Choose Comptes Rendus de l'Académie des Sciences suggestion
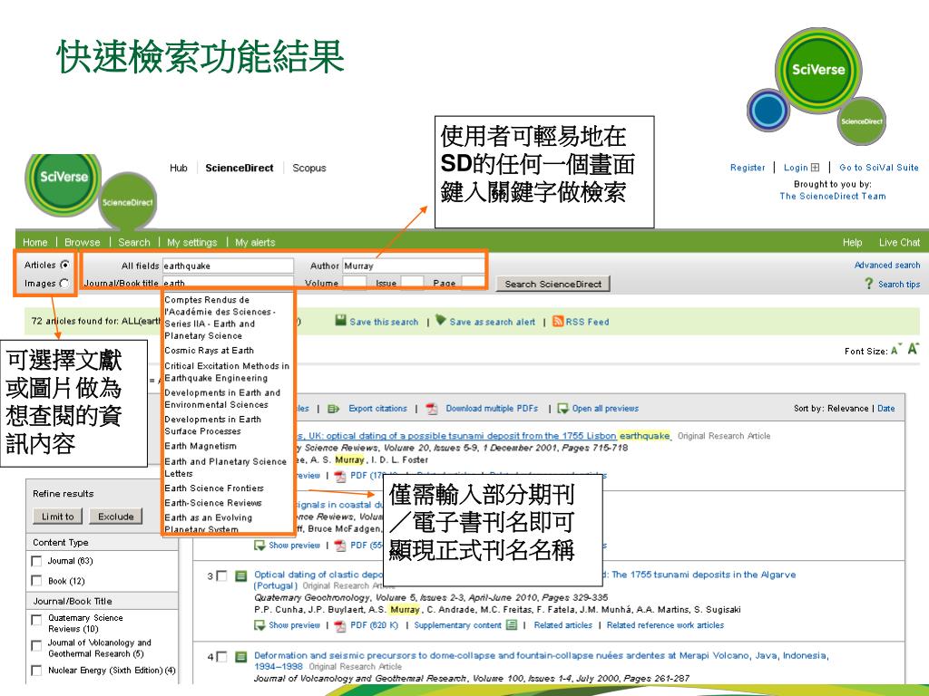 pos(220,318)
